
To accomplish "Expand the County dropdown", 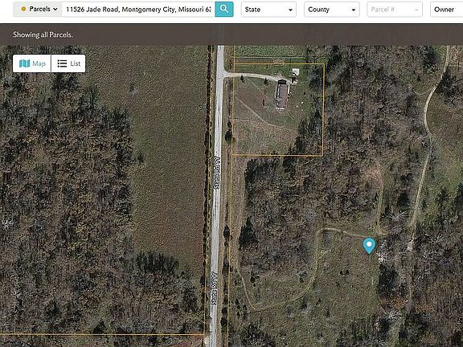I will click(332, 10).
